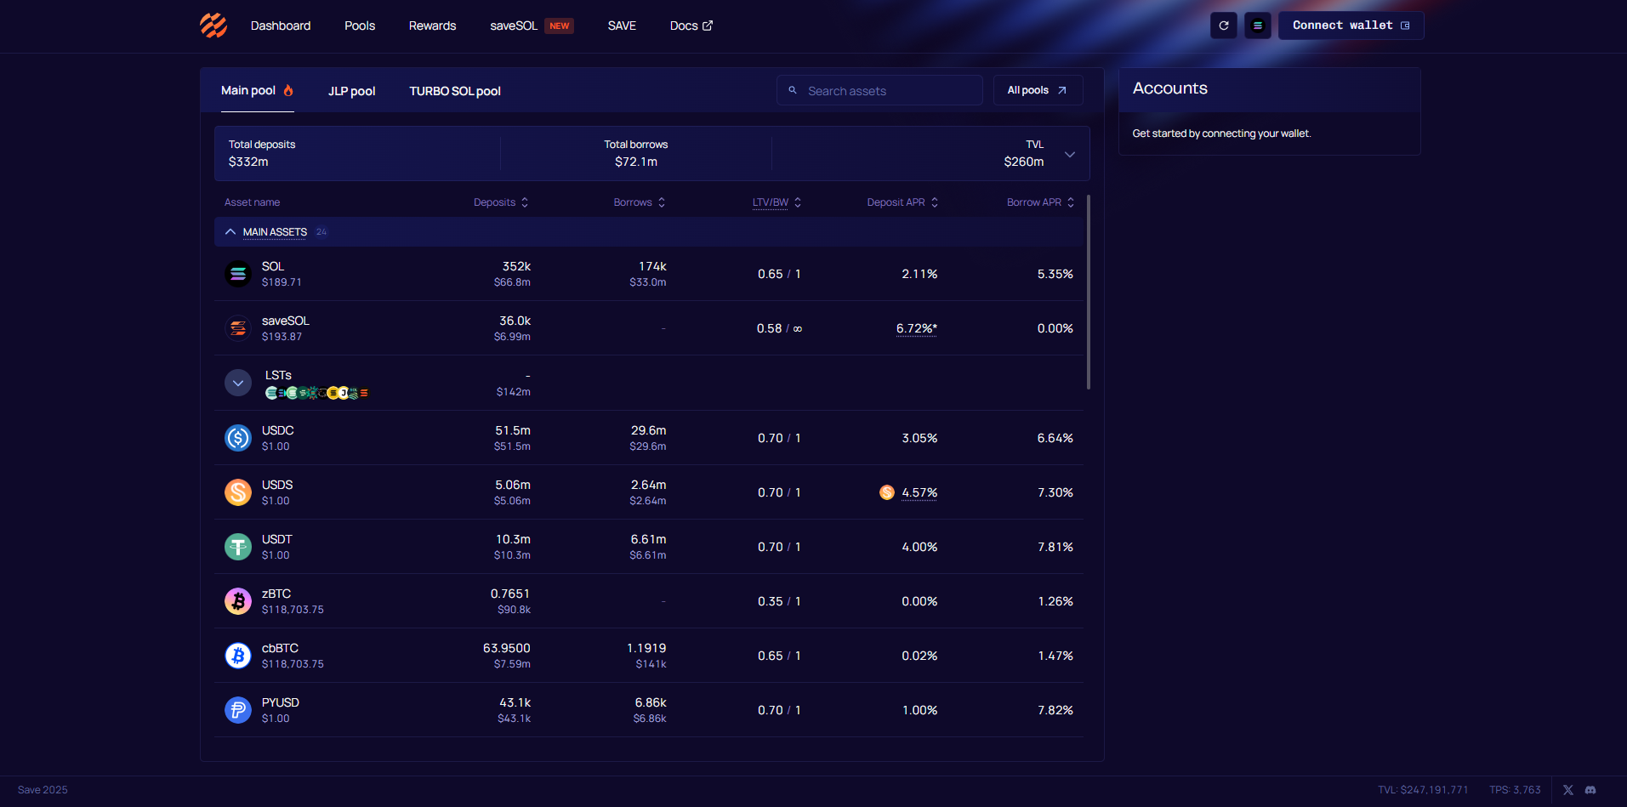
Task: Open the SAVE nav item
Action: pos(622,26)
